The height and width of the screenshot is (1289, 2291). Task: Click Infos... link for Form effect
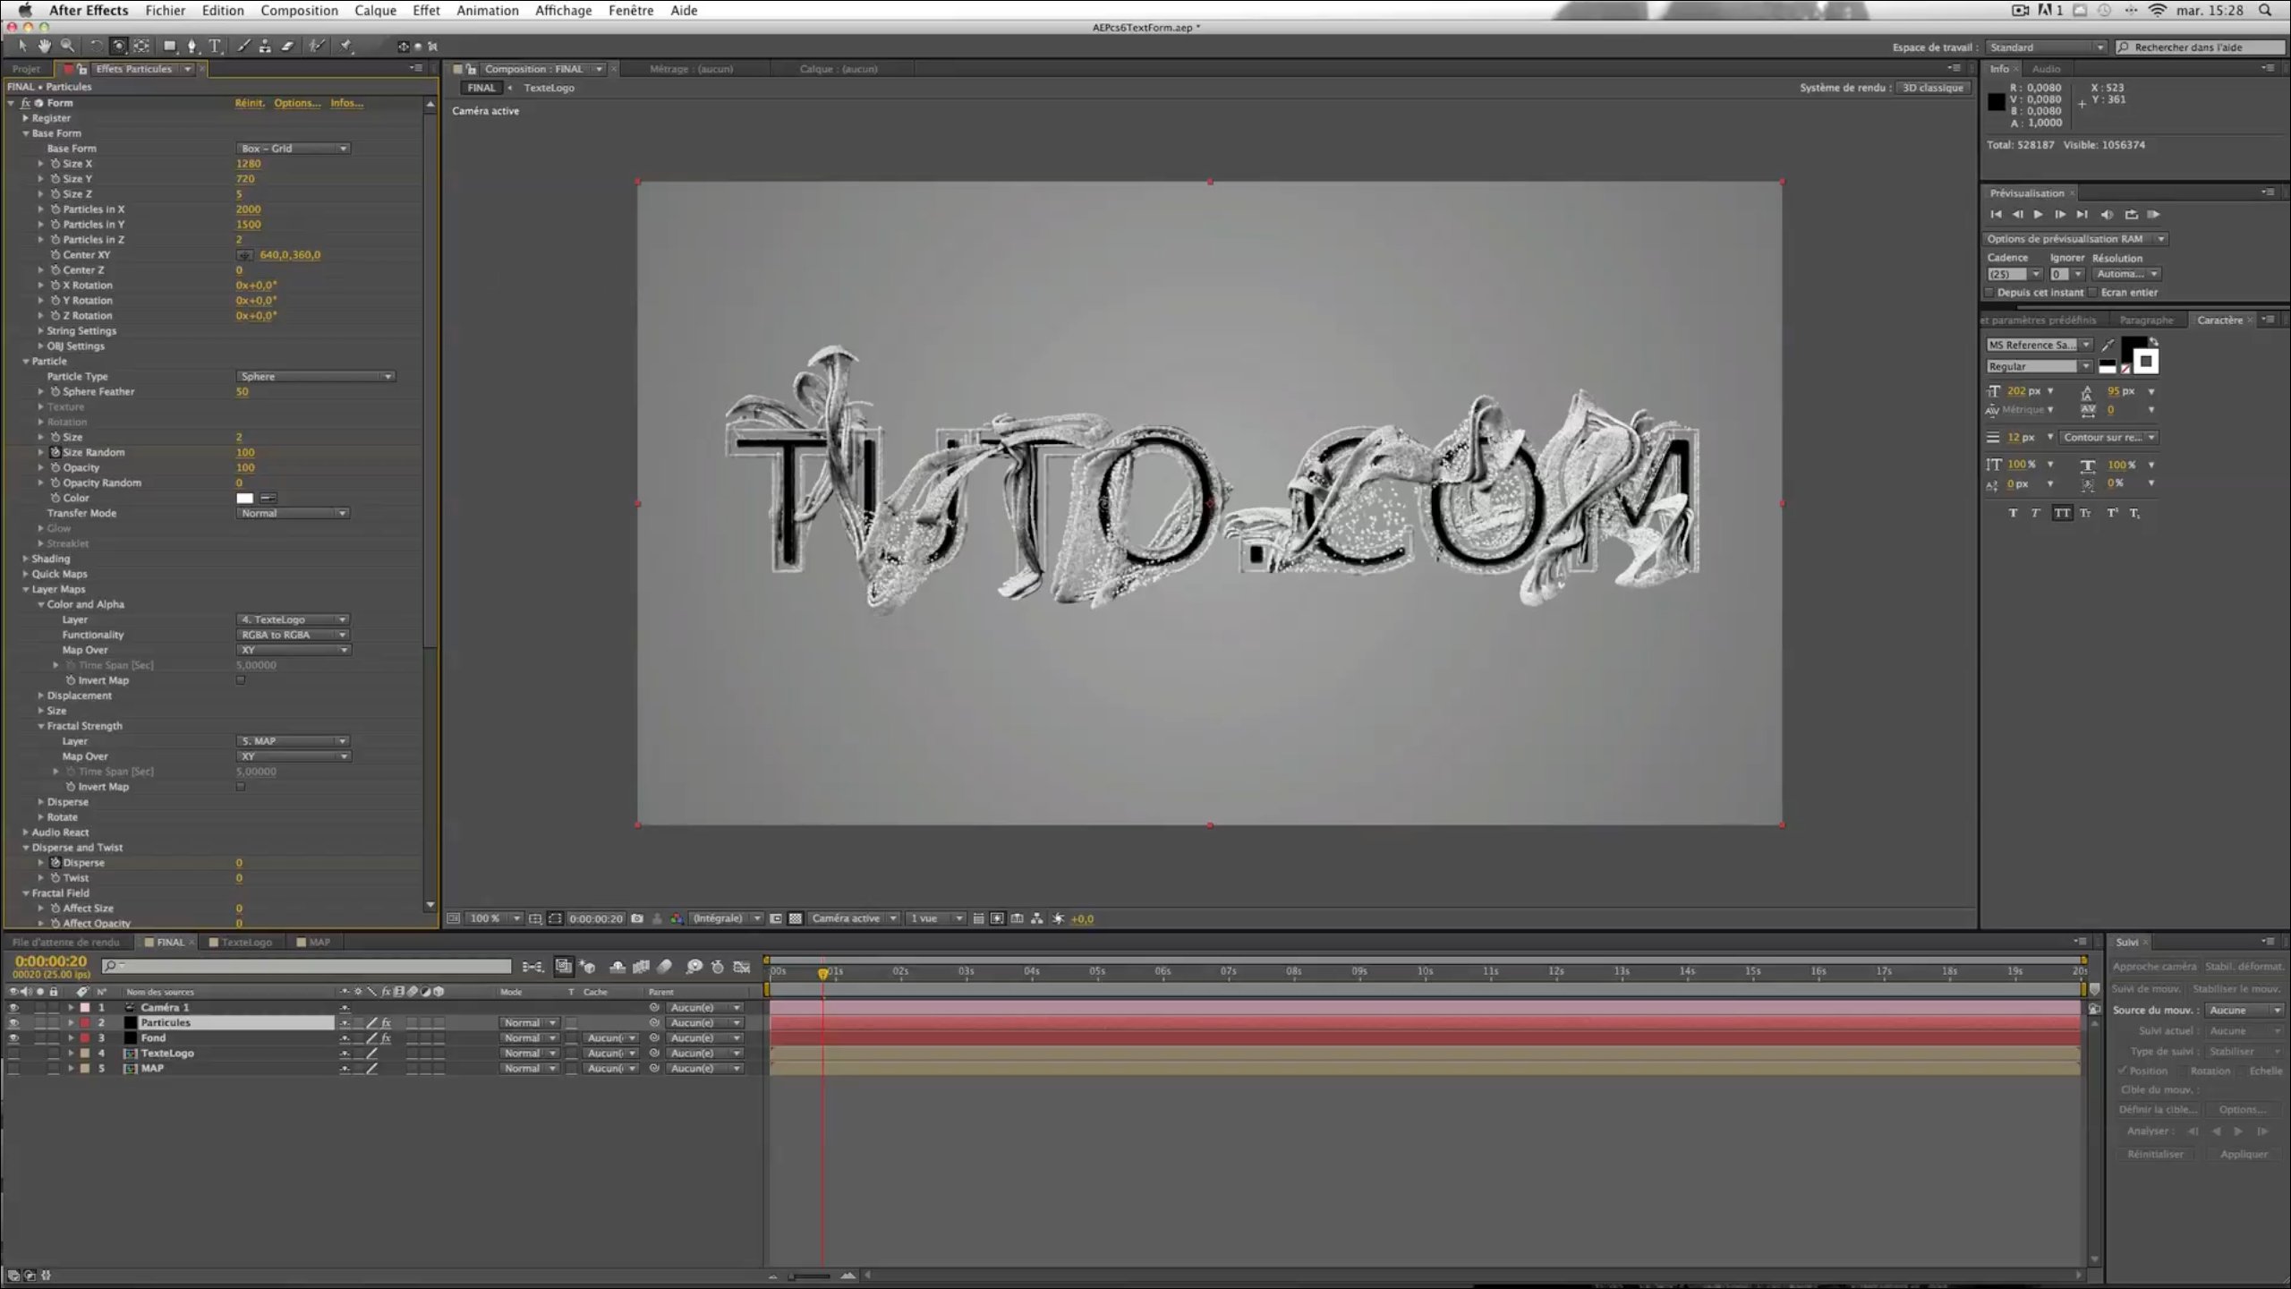346,103
